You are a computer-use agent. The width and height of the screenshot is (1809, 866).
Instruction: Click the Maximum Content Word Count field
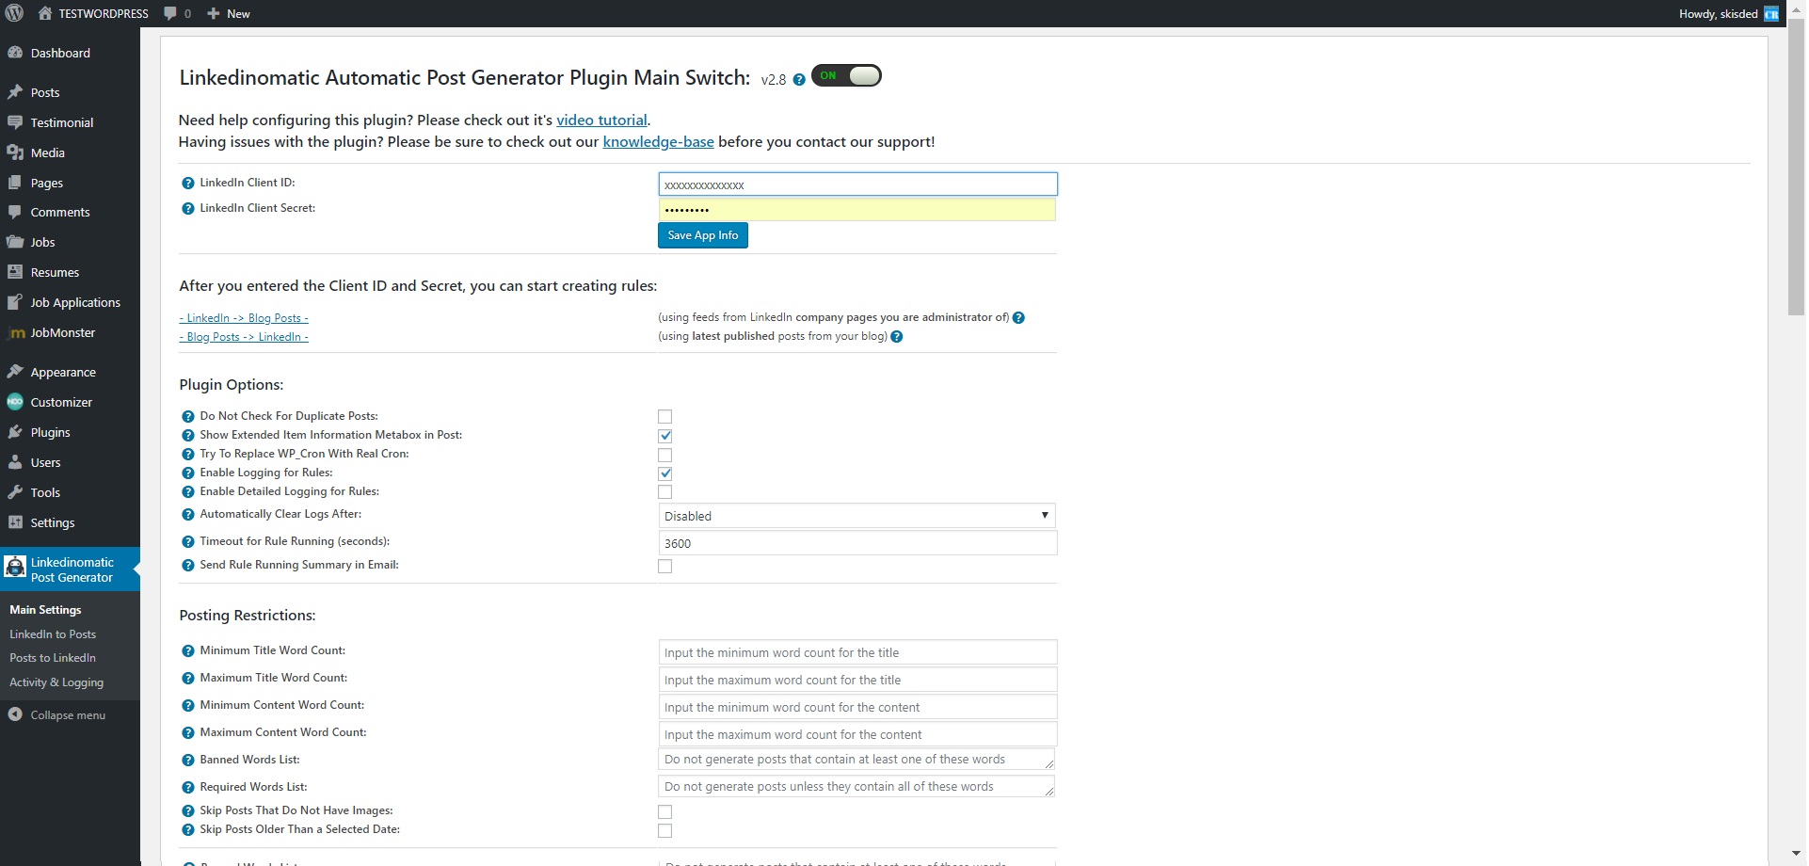coord(857,734)
